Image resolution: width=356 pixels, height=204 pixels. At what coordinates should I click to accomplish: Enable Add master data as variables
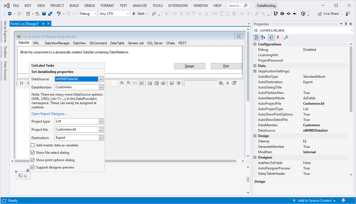click(x=33, y=145)
